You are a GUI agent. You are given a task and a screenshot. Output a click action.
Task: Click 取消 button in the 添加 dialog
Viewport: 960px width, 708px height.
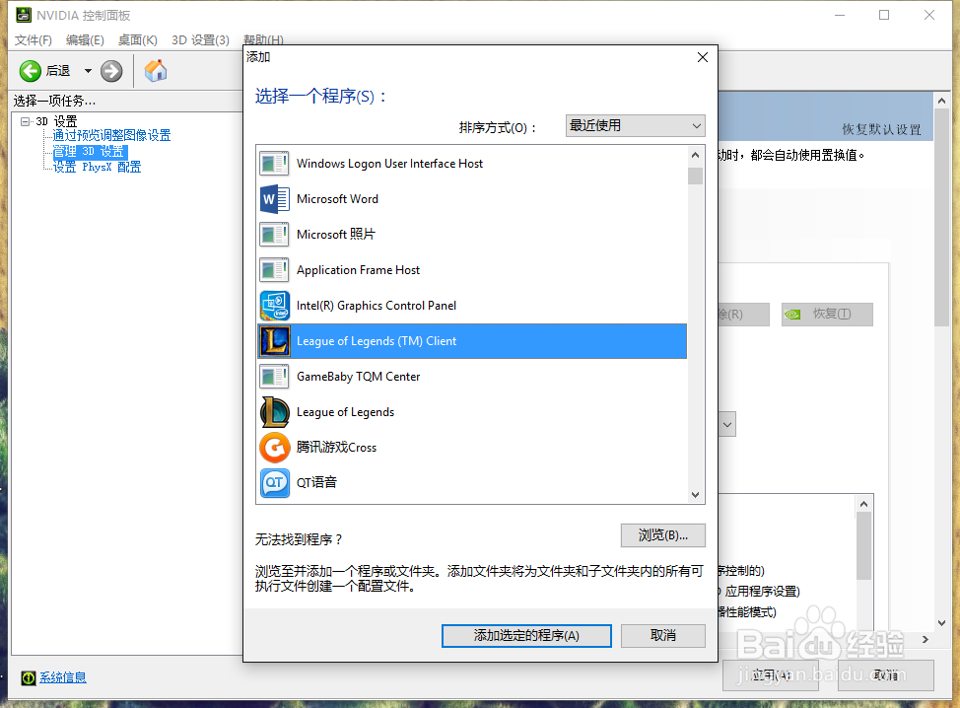coord(663,636)
